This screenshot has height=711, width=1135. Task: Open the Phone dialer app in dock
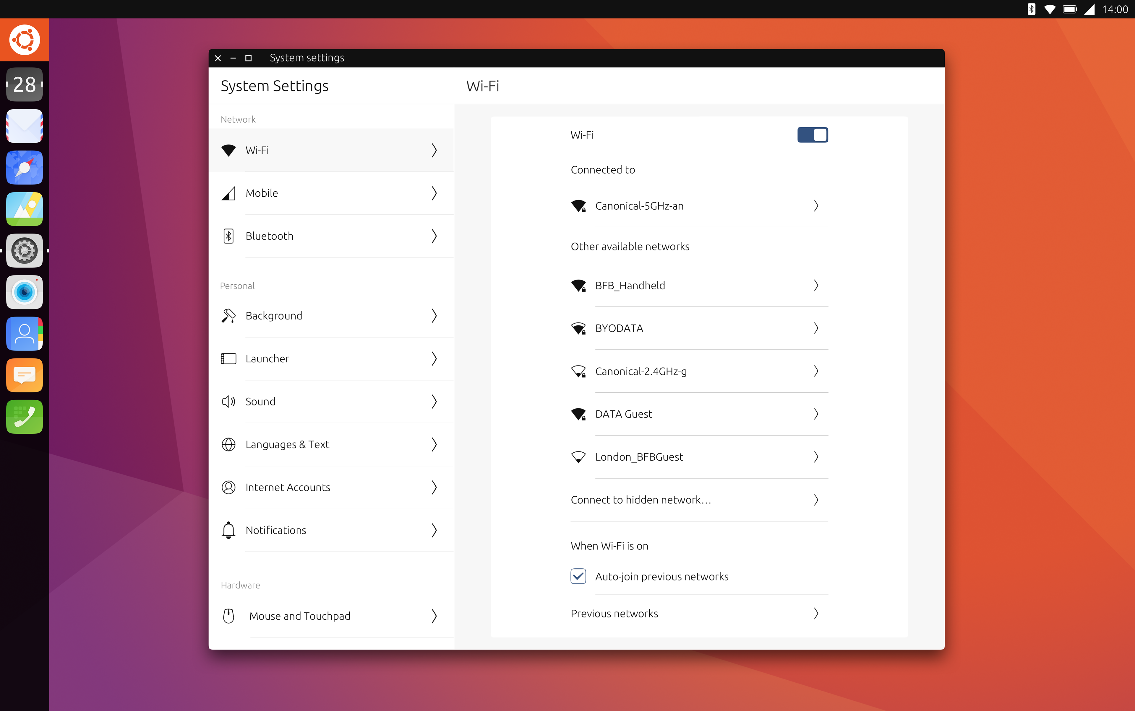click(x=25, y=417)
